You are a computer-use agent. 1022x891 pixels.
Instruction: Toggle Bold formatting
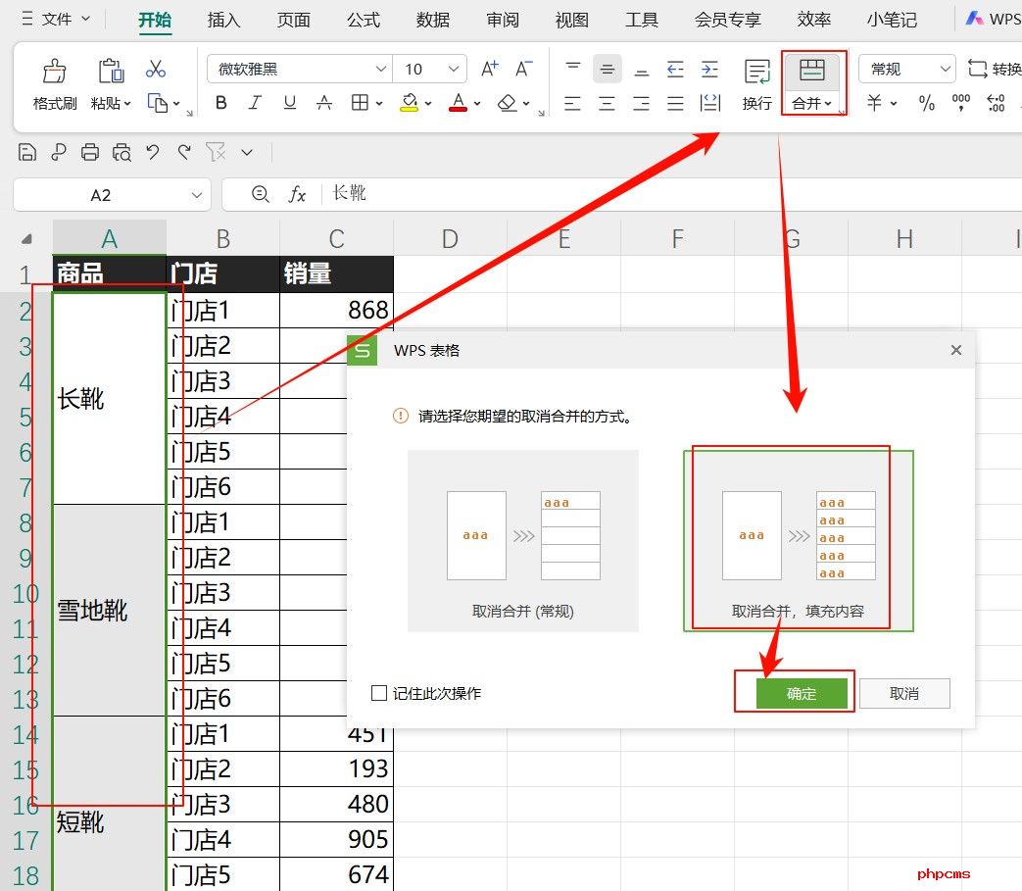point(220,102)
